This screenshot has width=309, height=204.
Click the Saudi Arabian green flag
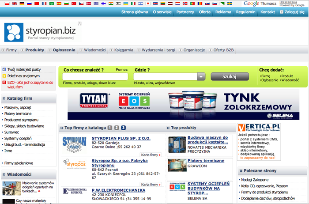(x=52, y=4)
